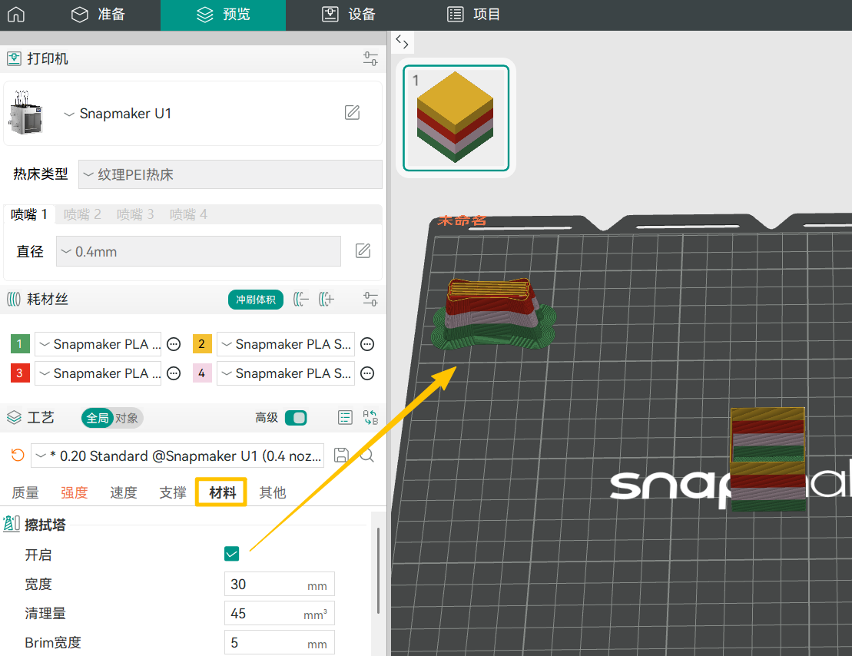This screenshot has height=656, width=852.
Task: Click the green filament 1 color swatch
Action: [20, 344]
